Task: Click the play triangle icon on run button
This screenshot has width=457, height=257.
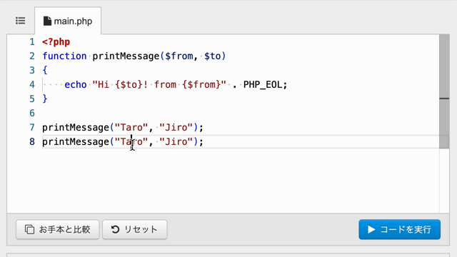Action: (371, 230)
